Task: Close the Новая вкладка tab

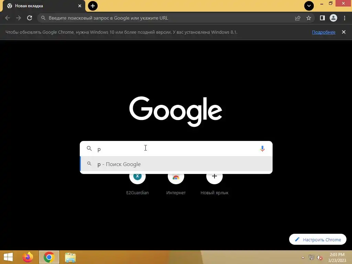Action: coord(80,6)
